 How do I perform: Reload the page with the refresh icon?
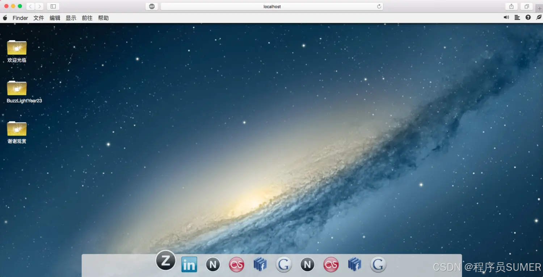[379, 6]
